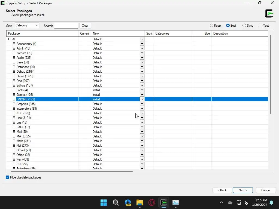Open action dropdown for Base row
Screen dimensions: 279x209
(x=142, y=62)
